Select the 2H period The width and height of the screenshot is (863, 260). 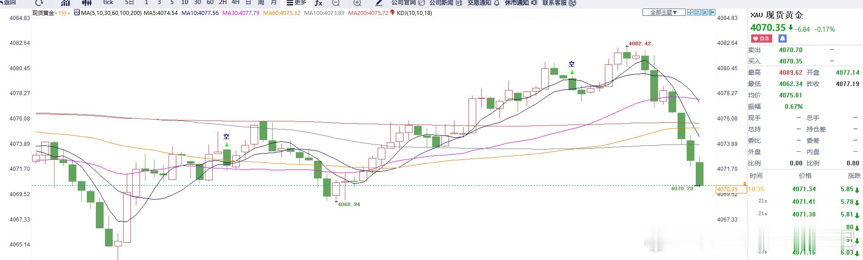pos(223,2)
